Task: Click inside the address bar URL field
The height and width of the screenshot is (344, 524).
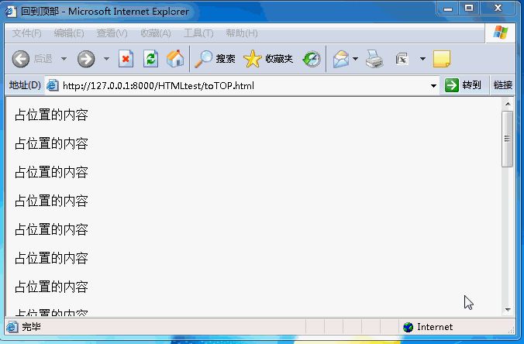Action: click(233, 85)
